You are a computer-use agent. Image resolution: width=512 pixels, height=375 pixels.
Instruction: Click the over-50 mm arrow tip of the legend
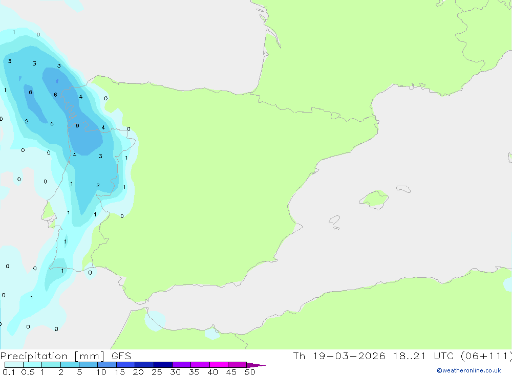click(256, 365)
